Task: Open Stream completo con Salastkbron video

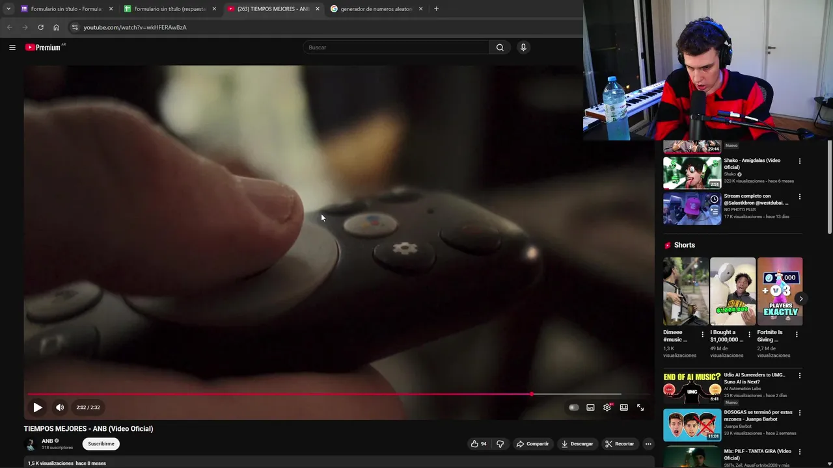Action: tap(692, 209)
